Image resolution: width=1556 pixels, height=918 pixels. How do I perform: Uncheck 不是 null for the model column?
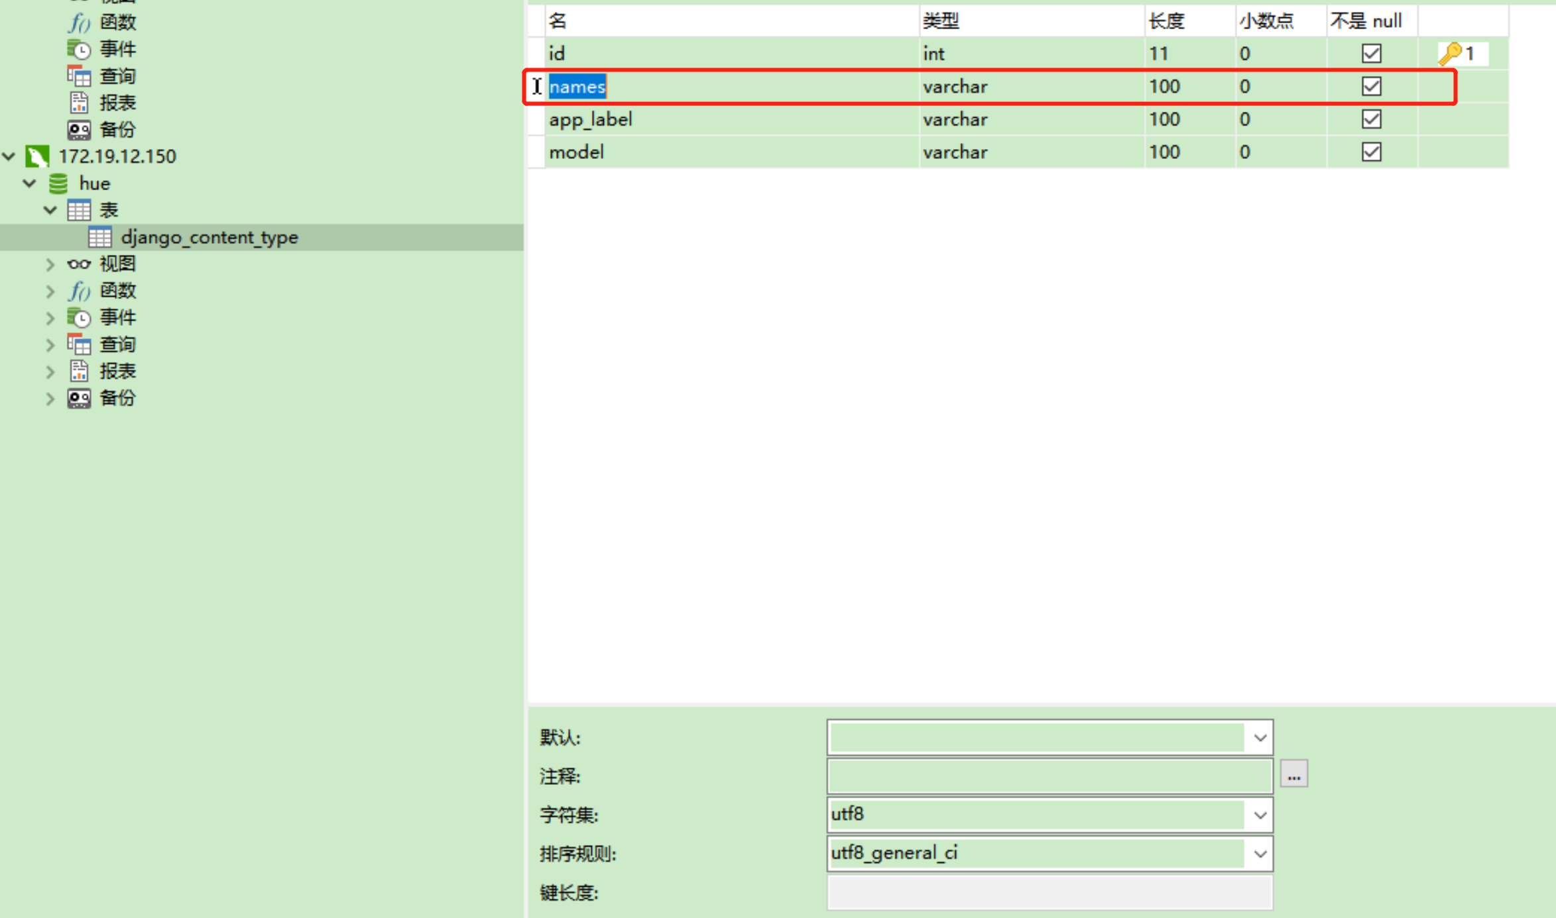click(1371, 152)
